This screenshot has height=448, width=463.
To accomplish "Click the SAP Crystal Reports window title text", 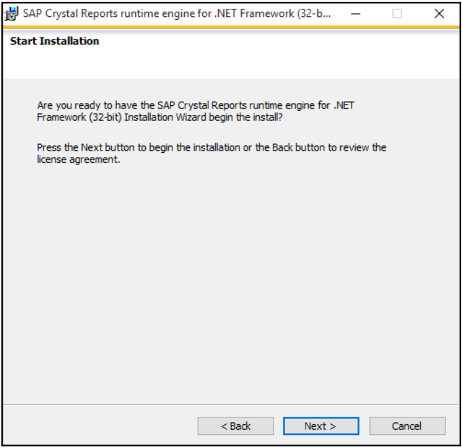I will coord(177,14).
